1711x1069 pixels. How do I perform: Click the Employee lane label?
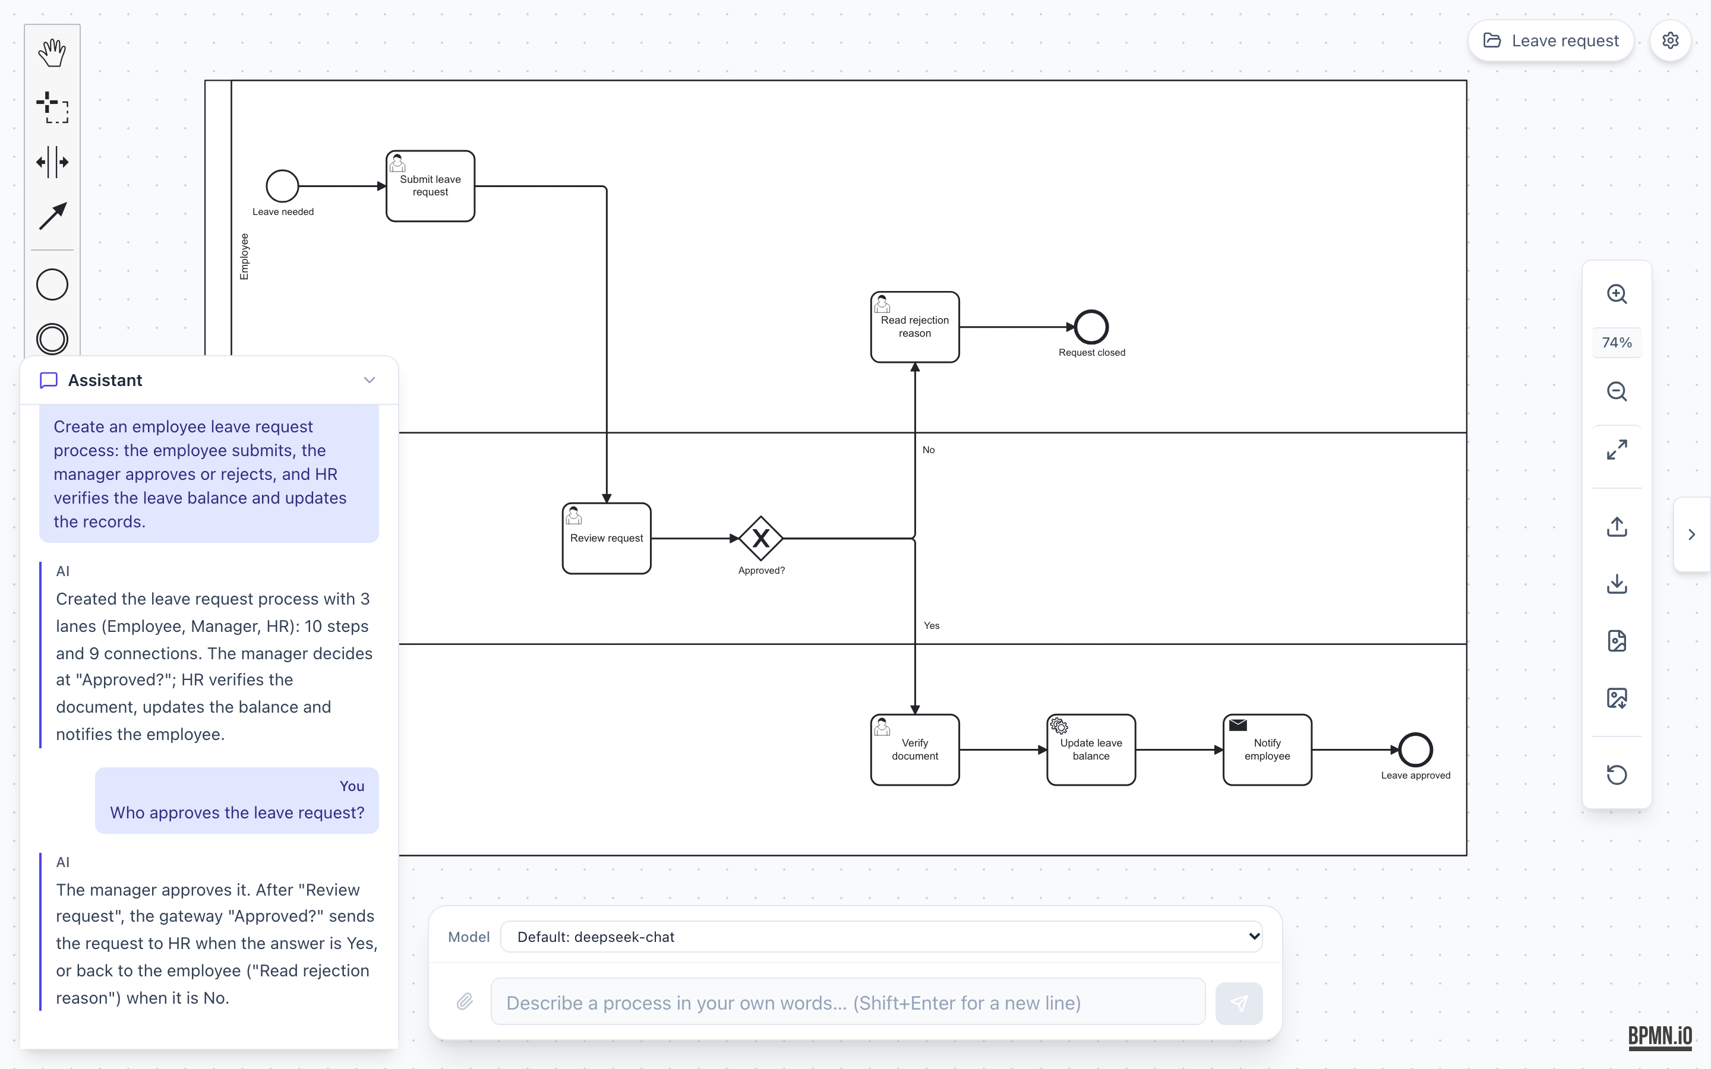(245, 257)
